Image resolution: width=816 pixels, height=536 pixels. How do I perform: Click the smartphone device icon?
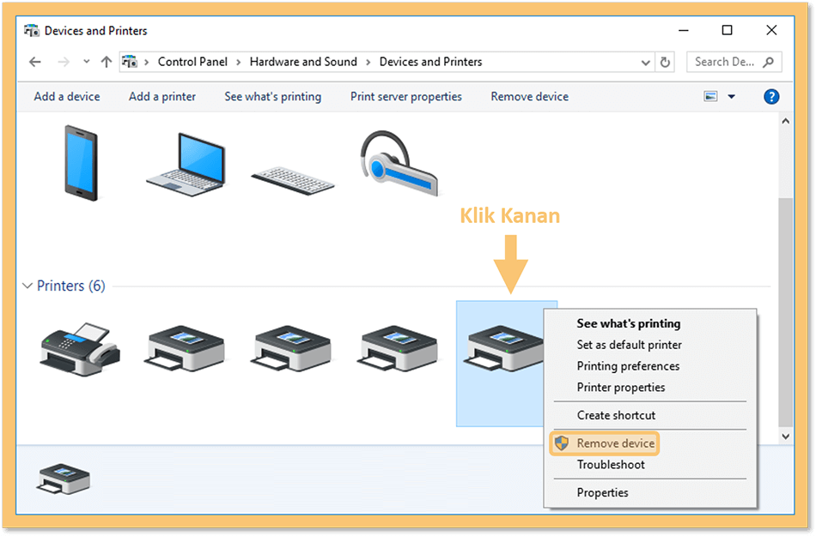81,163
